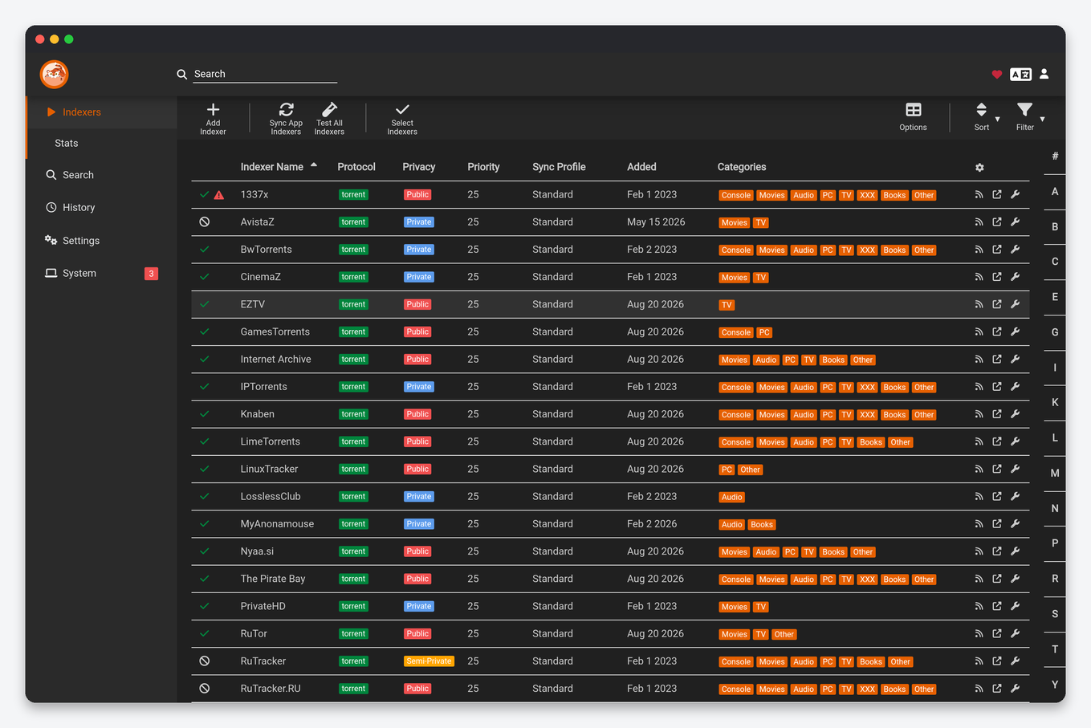Open column settings gear icon
Image resolution: width=1091 pixels, height=728 pixels.
(979, 168)
